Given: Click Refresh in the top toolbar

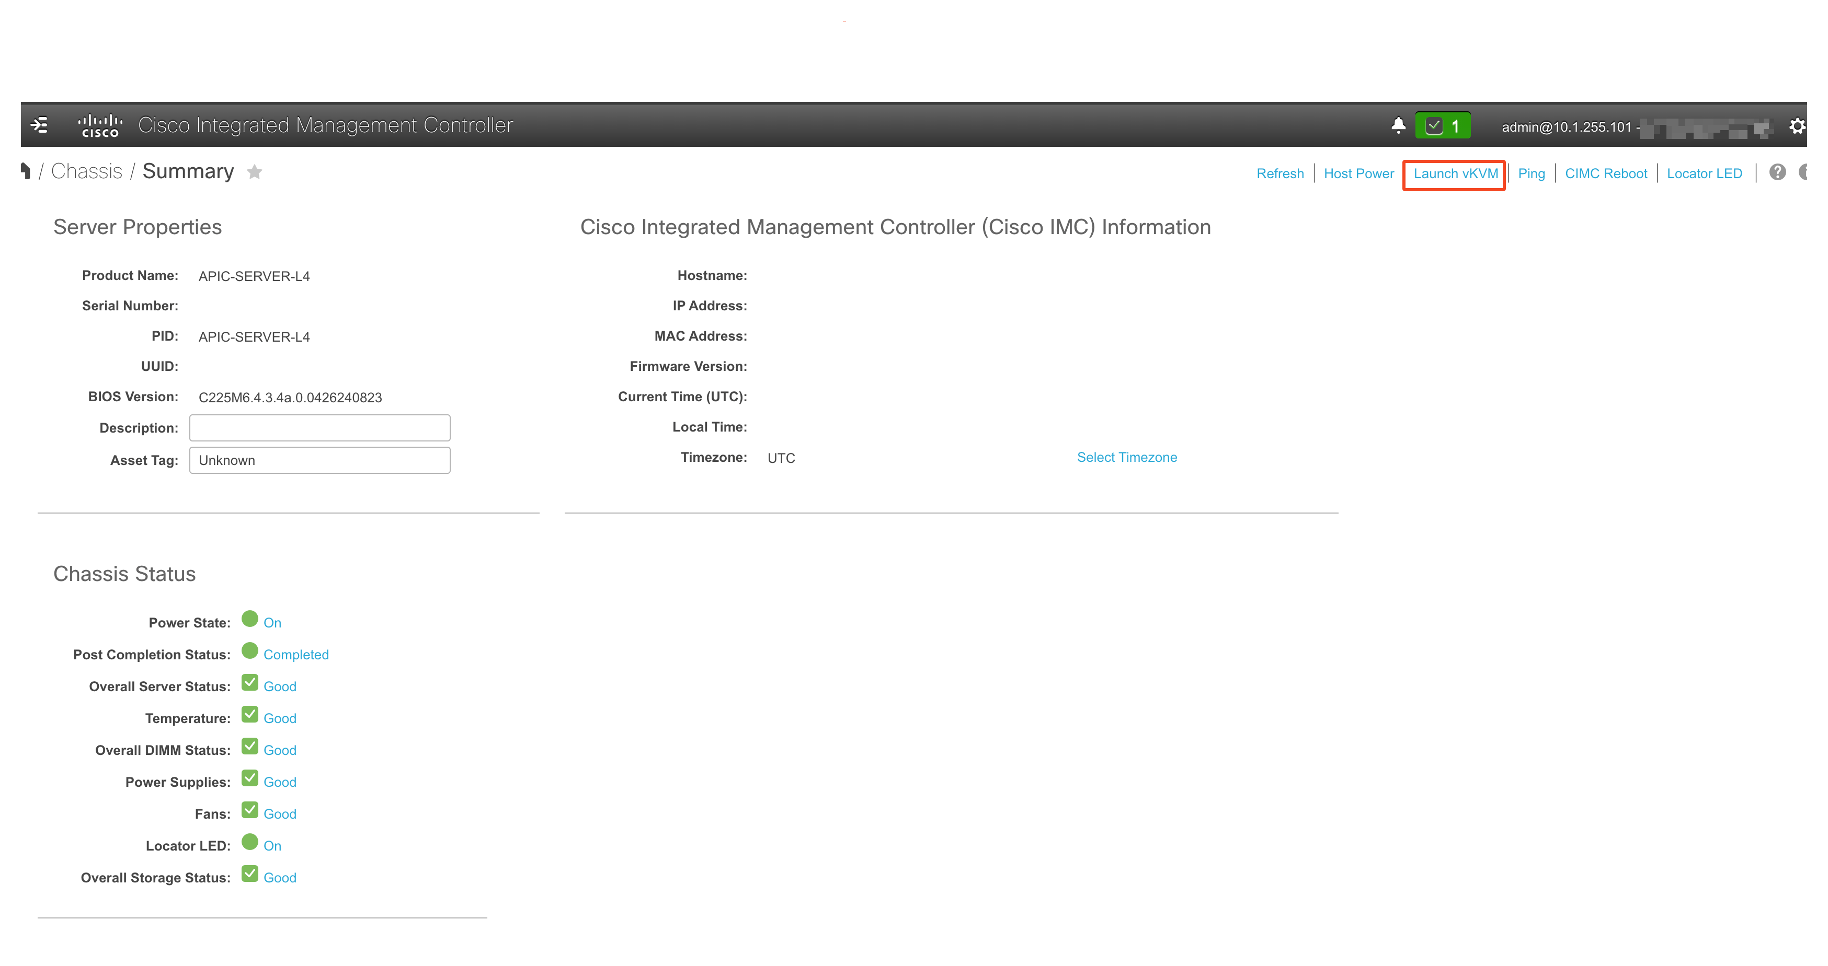Looking at the screenshot, I should [x=1279, y=173].
